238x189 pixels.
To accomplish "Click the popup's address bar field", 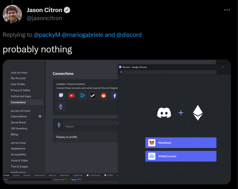I will [170, 72].
